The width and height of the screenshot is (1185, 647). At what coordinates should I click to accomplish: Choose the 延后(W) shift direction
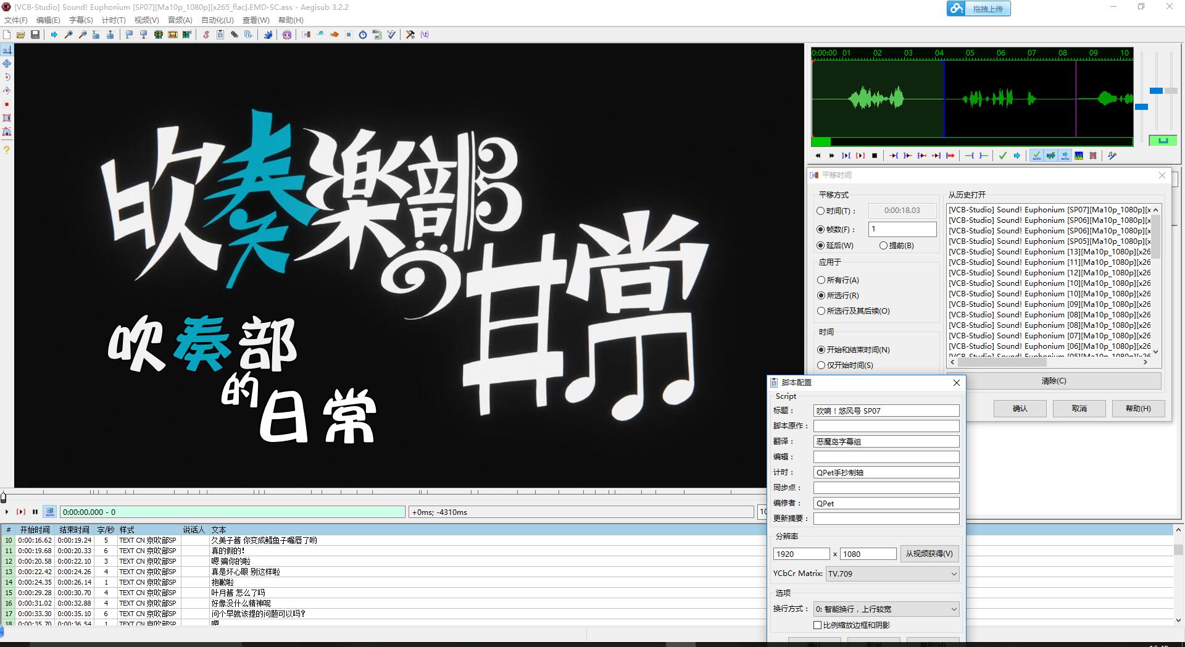(821, 245)
